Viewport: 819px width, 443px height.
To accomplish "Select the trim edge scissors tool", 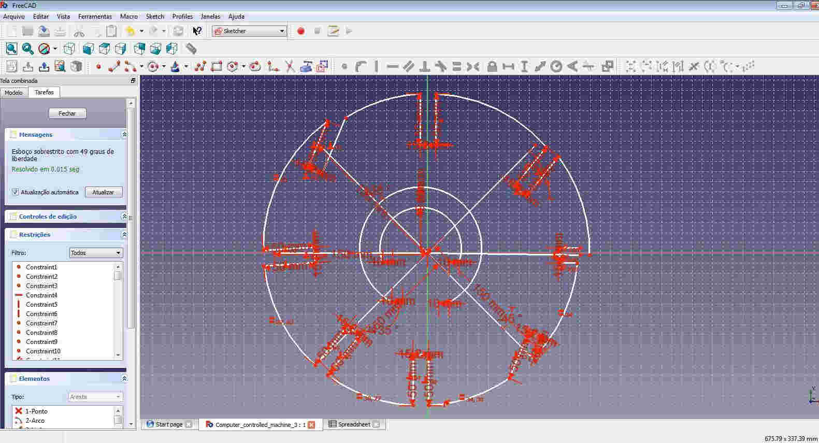I will (290, 66).
